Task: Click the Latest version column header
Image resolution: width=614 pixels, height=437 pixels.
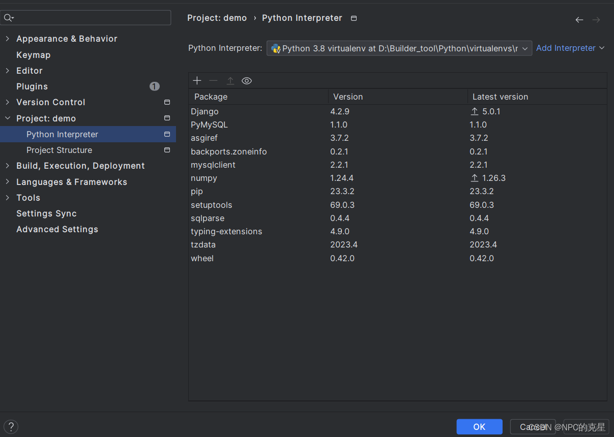Action: [537, 97]
